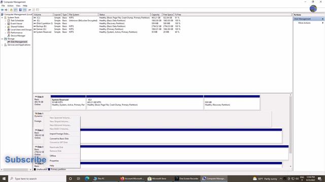Expand the Shared Folders node arrow
The width and height of the screenshot is (325, 182).
click(6, 27)
